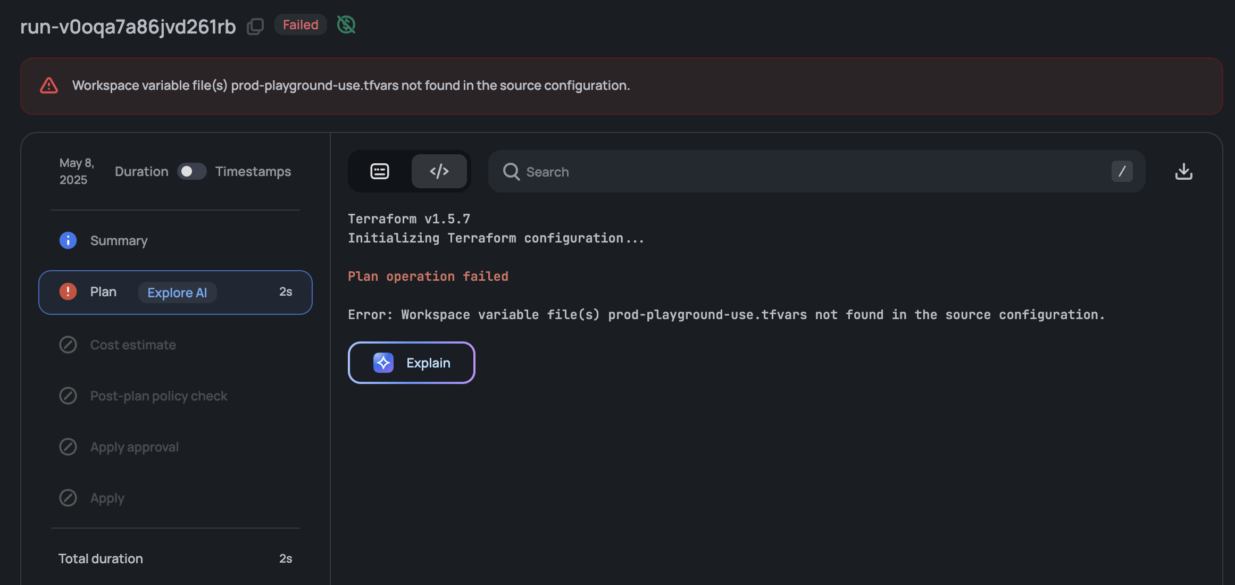Viewport: 1235px width, 585px height.
Task: Switch to raw code log view
Action: [439, 171]
